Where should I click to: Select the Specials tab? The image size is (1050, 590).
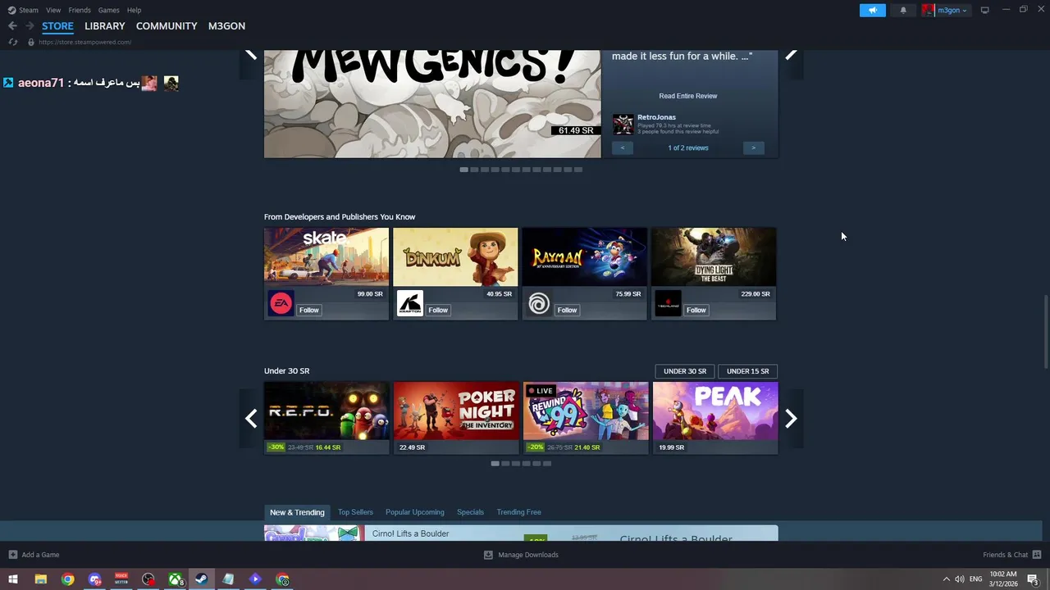pos(470,512)
